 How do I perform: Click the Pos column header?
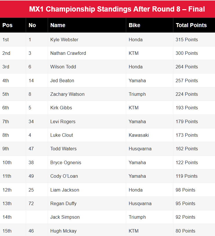point(8,25)
